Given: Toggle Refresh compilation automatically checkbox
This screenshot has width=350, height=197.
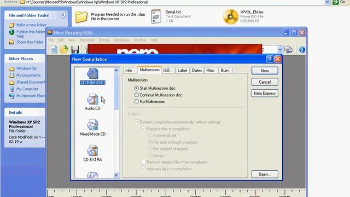Looking at the screenshot, I should pyautogui.click(x=136, y=122).
